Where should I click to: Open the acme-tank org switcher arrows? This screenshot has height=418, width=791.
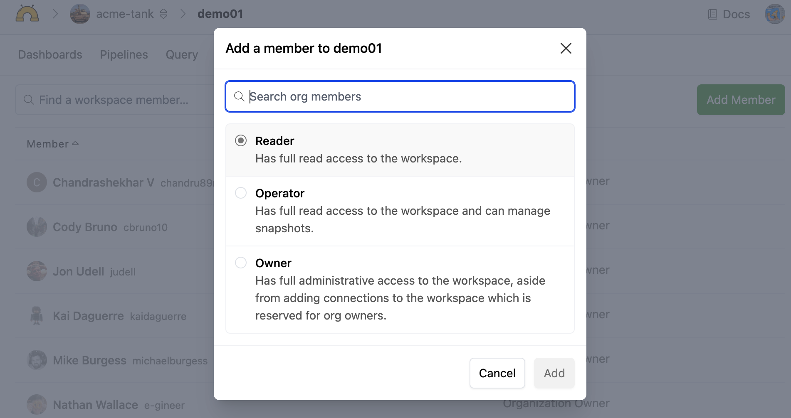click(163, 14)
